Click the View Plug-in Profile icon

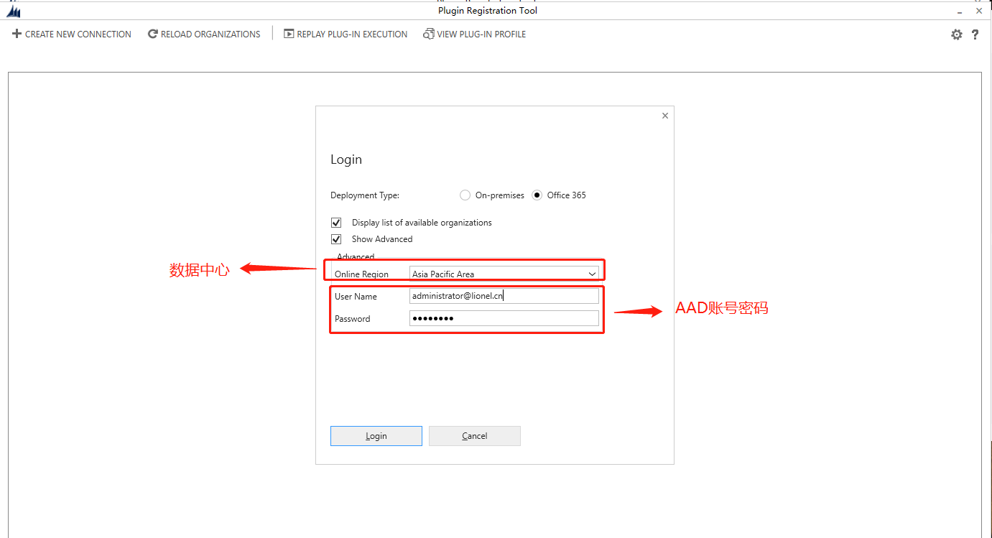[429, 34]
